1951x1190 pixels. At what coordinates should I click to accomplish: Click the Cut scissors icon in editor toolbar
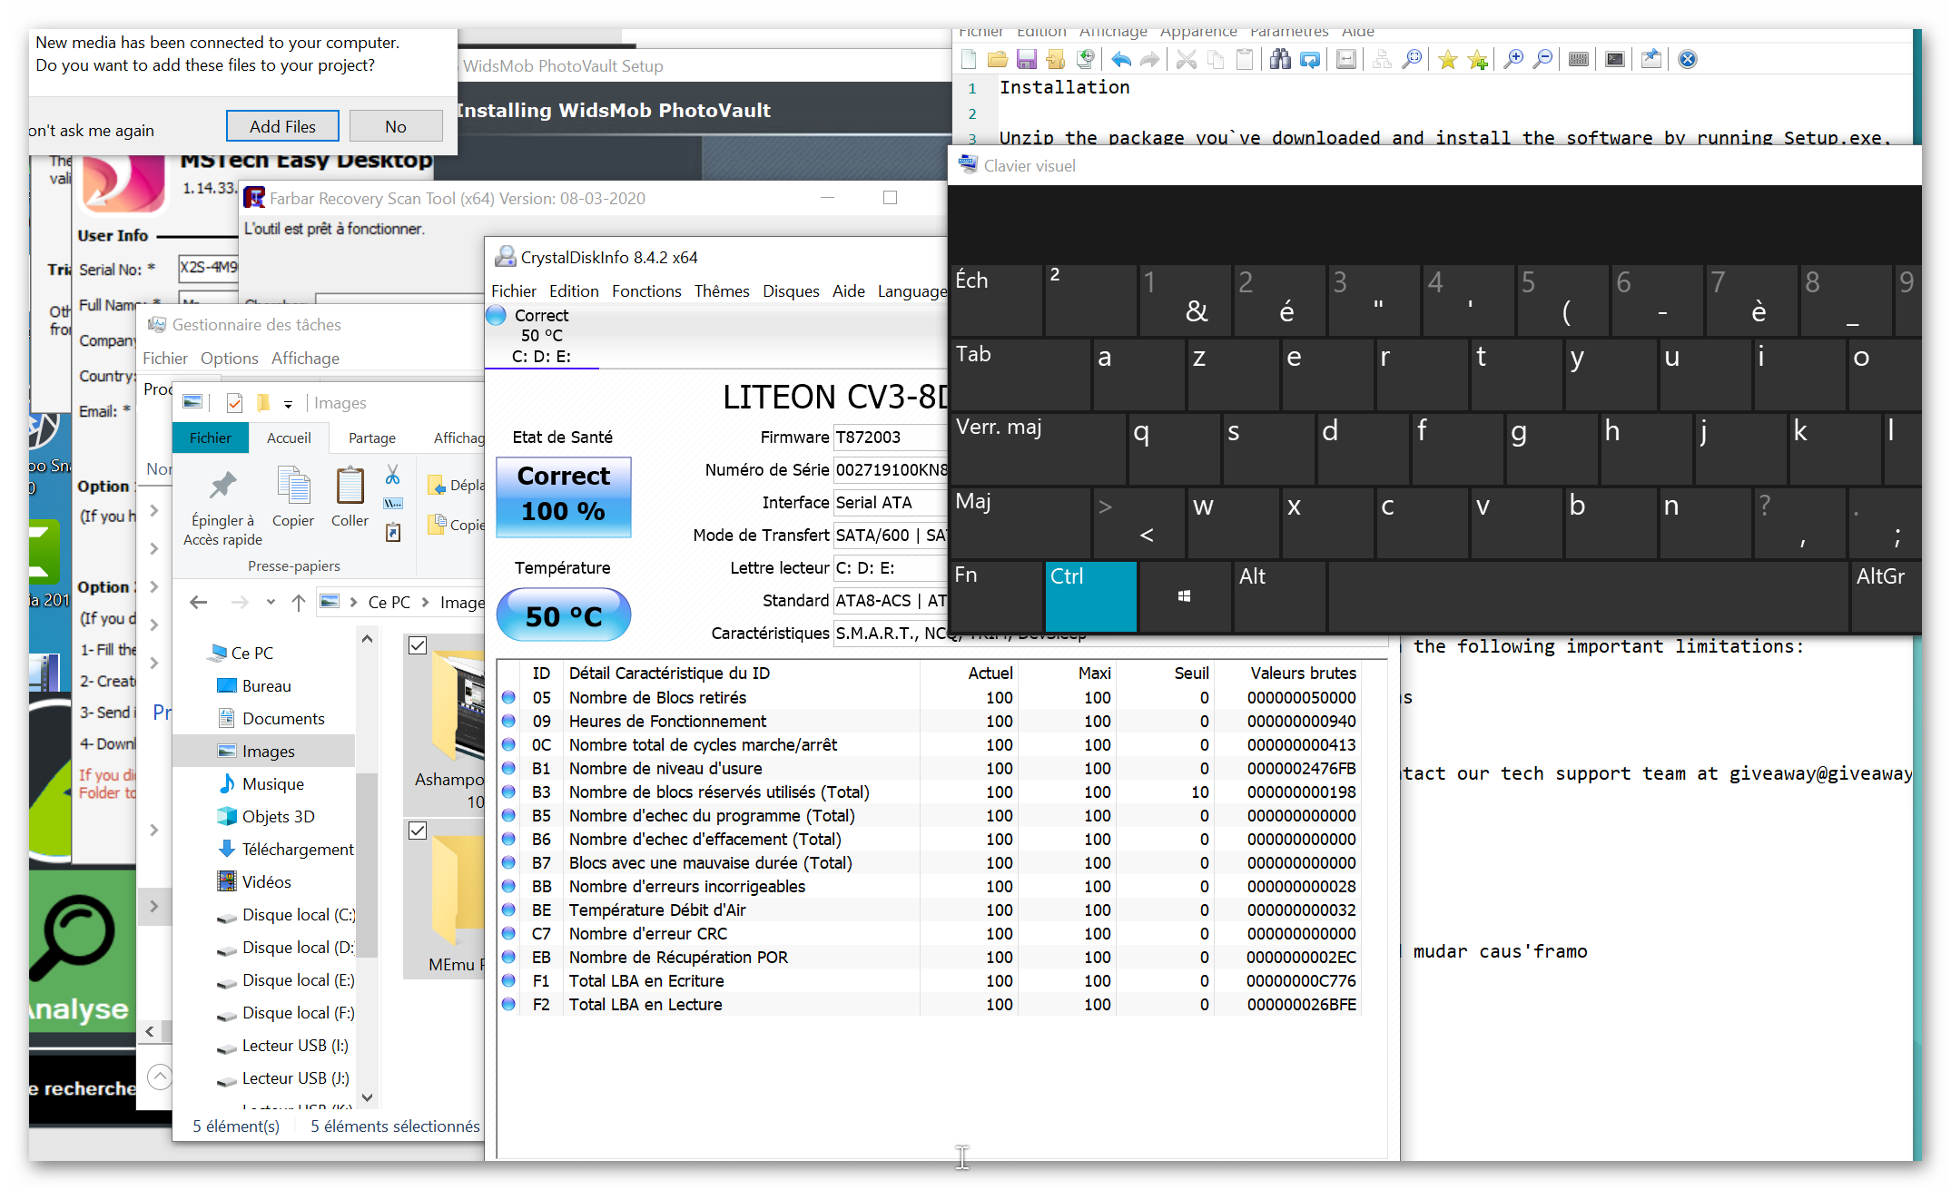coord(1186,60)
